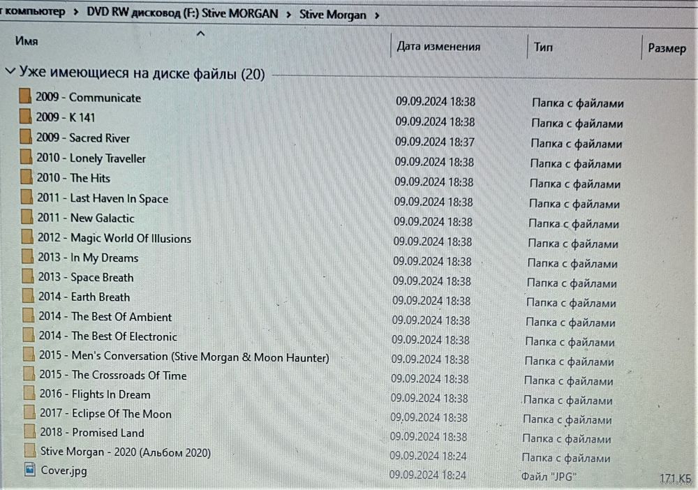Click the folder icon of 2016 - Flights In Dream

click(29, 393)
